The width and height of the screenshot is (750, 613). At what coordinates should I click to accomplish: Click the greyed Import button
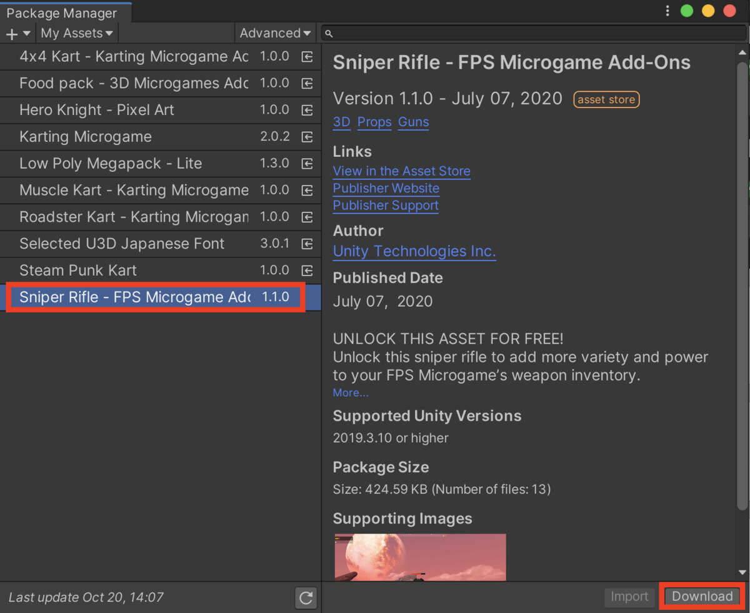coord(629,597)
